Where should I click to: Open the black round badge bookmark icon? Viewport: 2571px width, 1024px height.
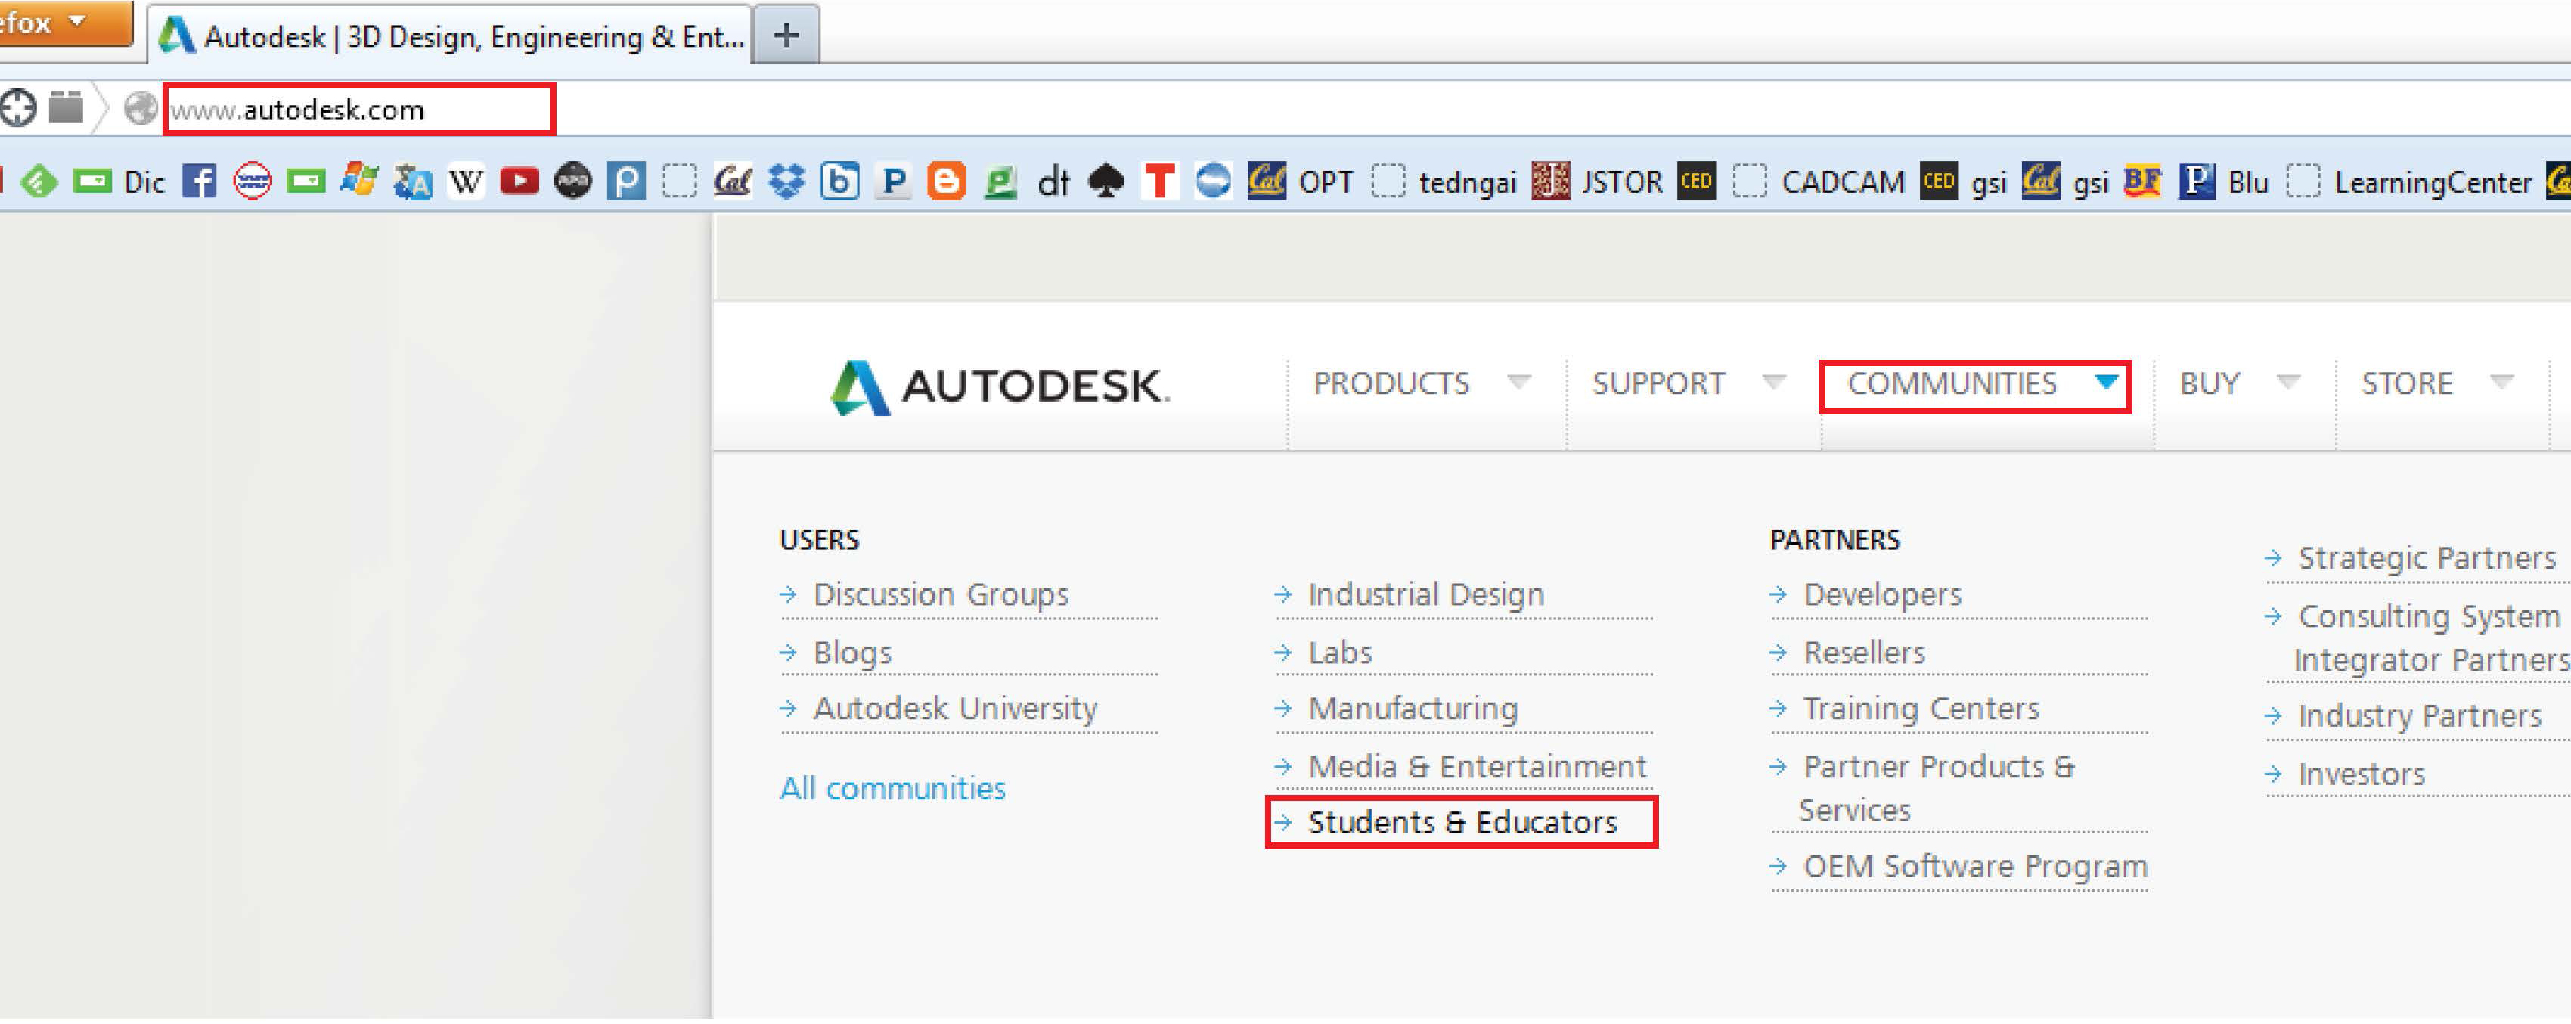[573, 182]
